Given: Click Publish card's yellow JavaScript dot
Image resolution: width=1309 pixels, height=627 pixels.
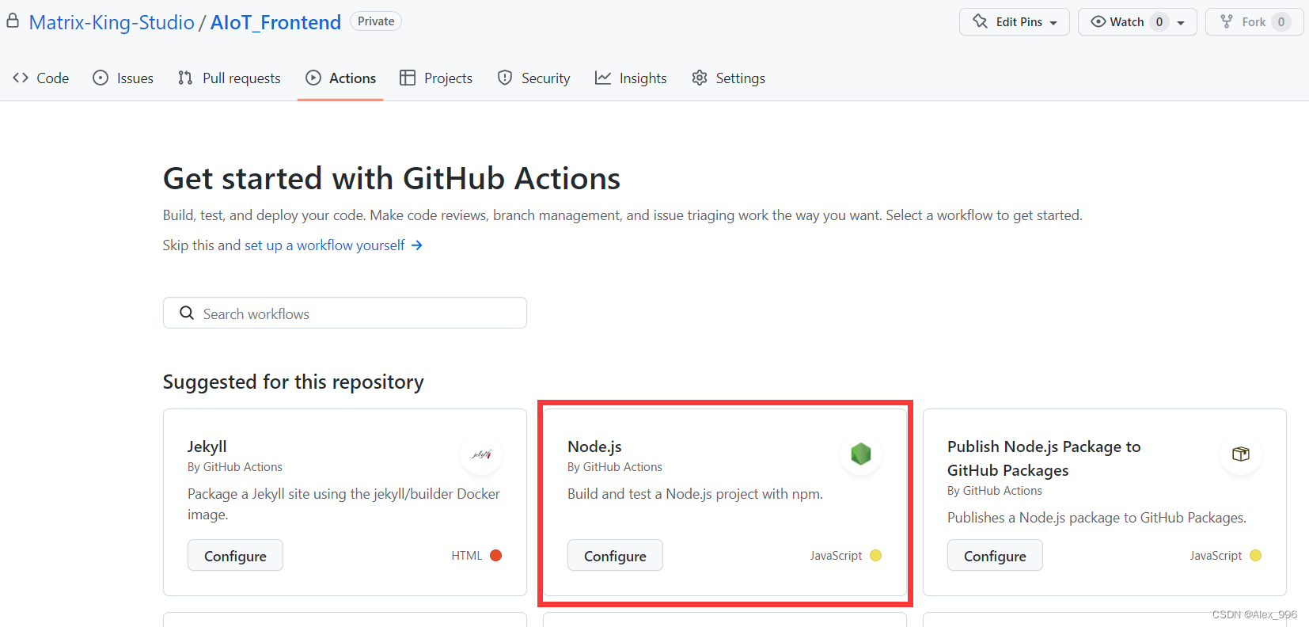Looking at the screenshot, I should (1256, 555).
